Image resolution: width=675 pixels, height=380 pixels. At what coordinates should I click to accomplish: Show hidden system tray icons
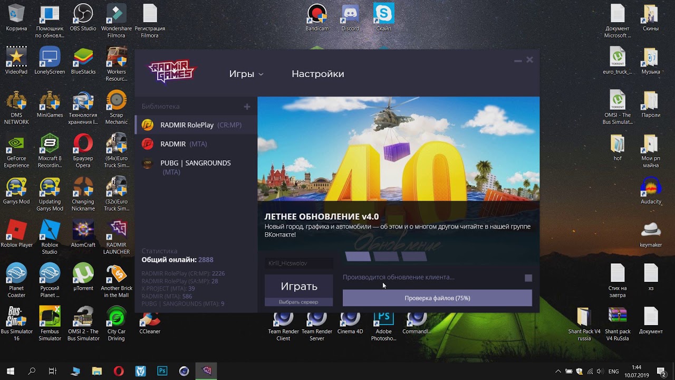558,372
